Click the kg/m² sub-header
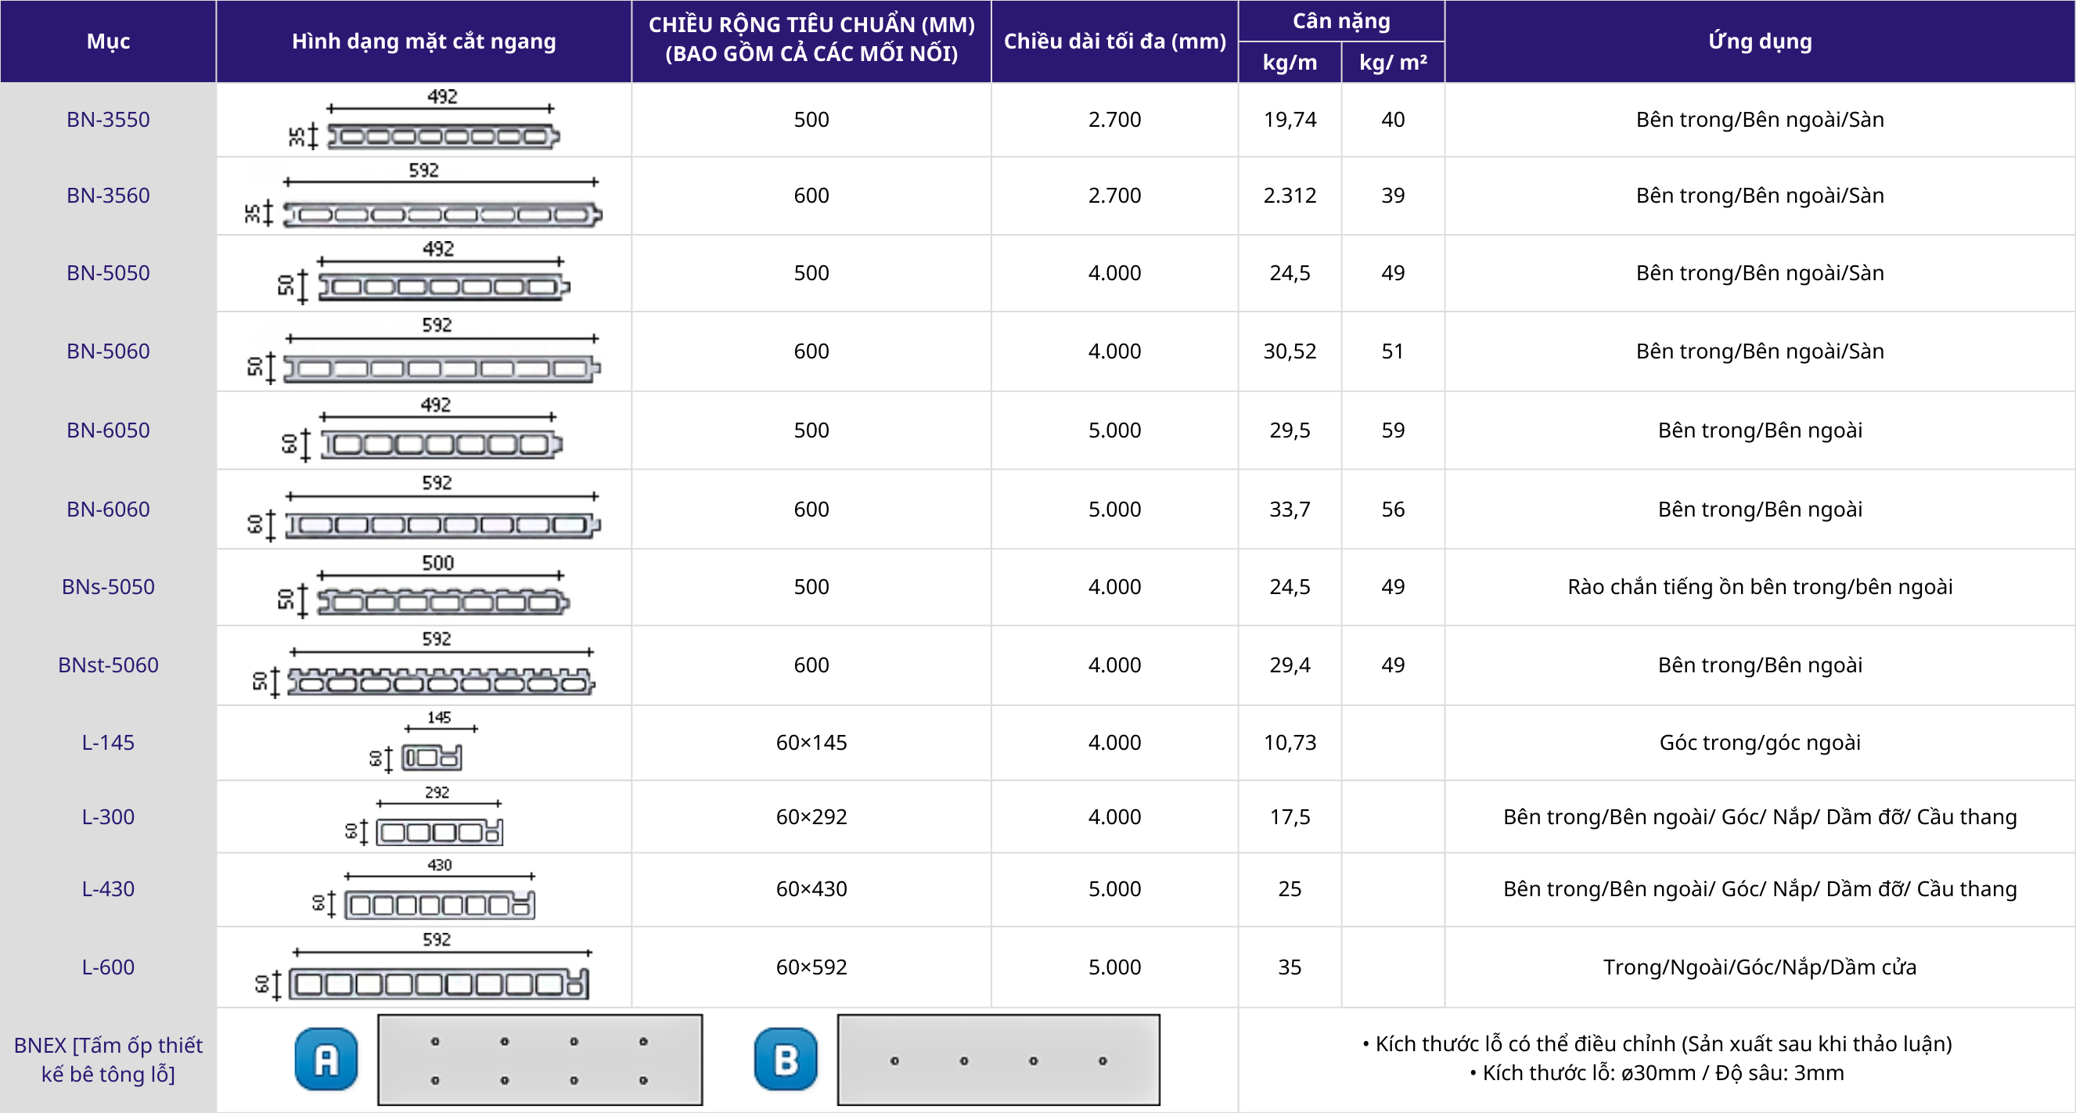This screenshot has height=1113, width=2076. pyautogui.click(x=1392, y=62)
